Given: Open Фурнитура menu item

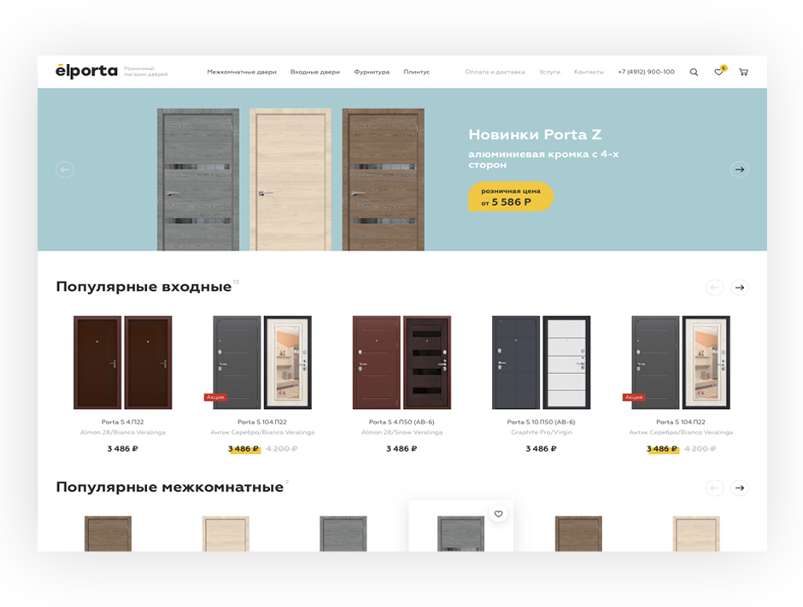Looking at the screenshot, I should tap(372, 73).
